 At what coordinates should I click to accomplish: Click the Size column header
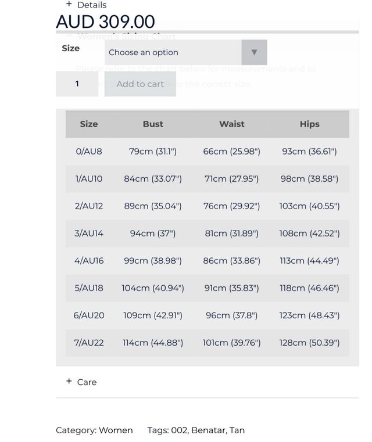point(89,124)
